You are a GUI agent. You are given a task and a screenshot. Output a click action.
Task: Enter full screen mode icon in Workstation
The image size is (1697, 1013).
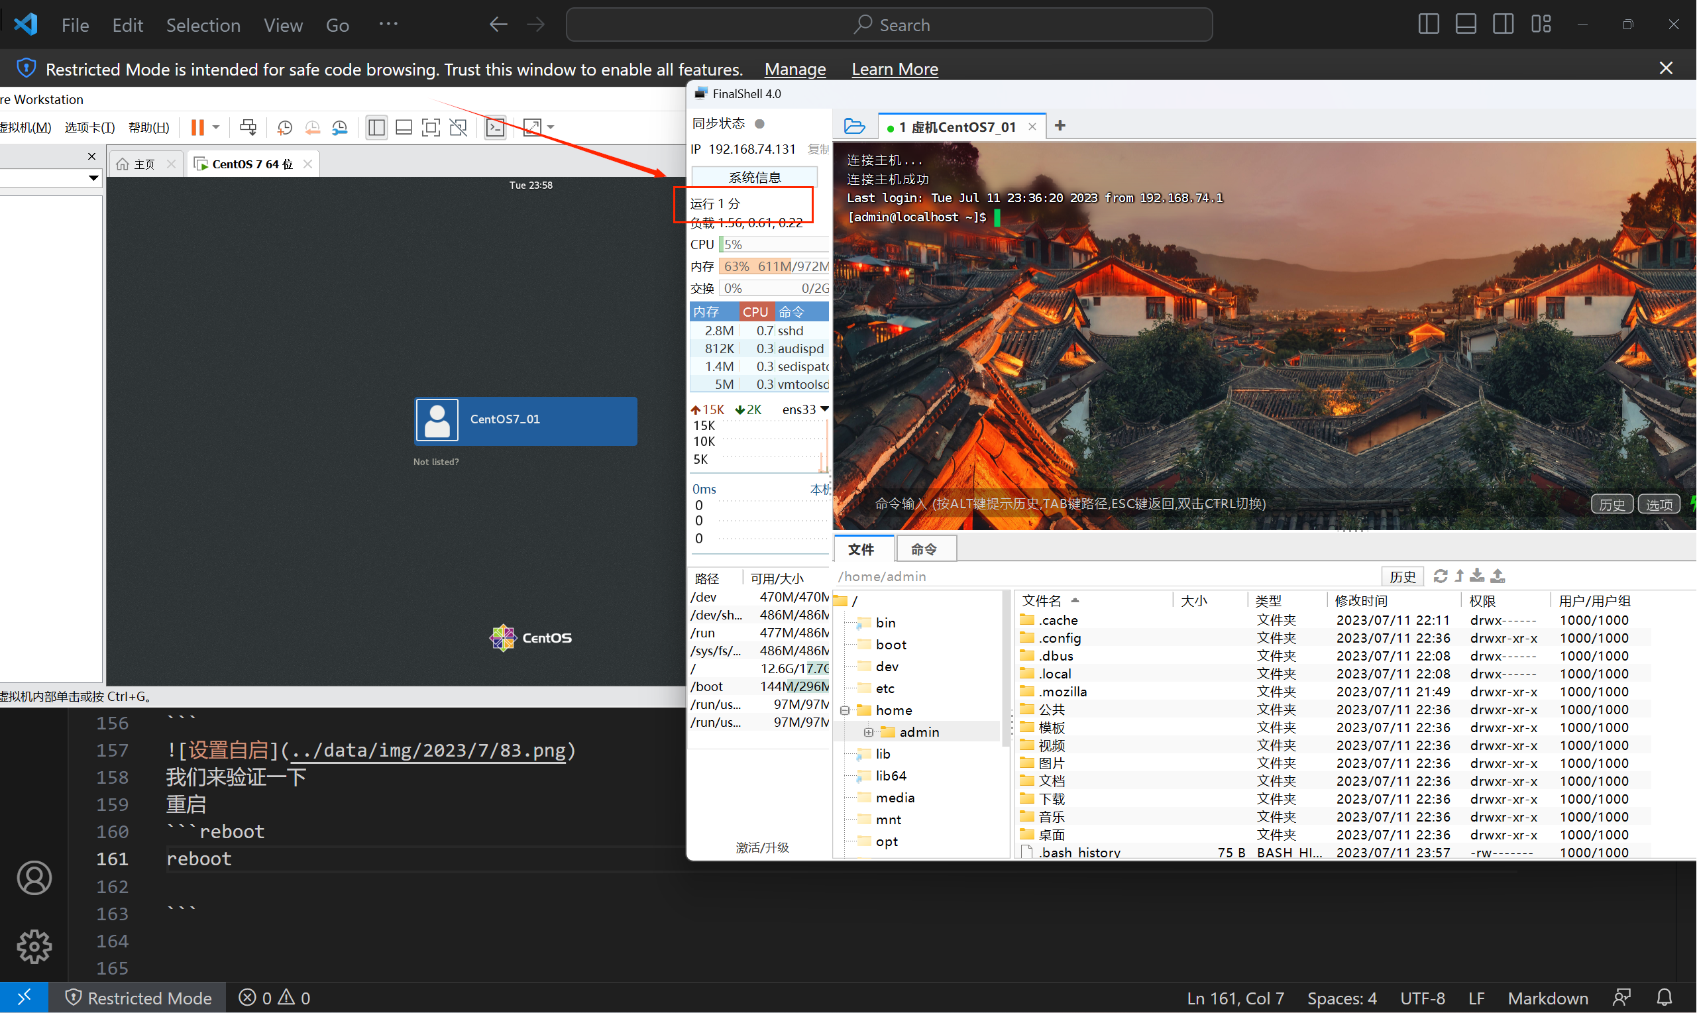click(x=431, y=127)
